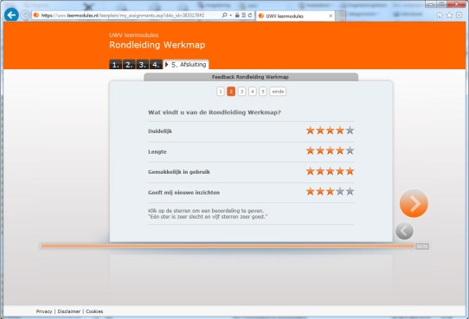469x319 pixels.
Task: Open browser settings gear icon
Action: 459,16
